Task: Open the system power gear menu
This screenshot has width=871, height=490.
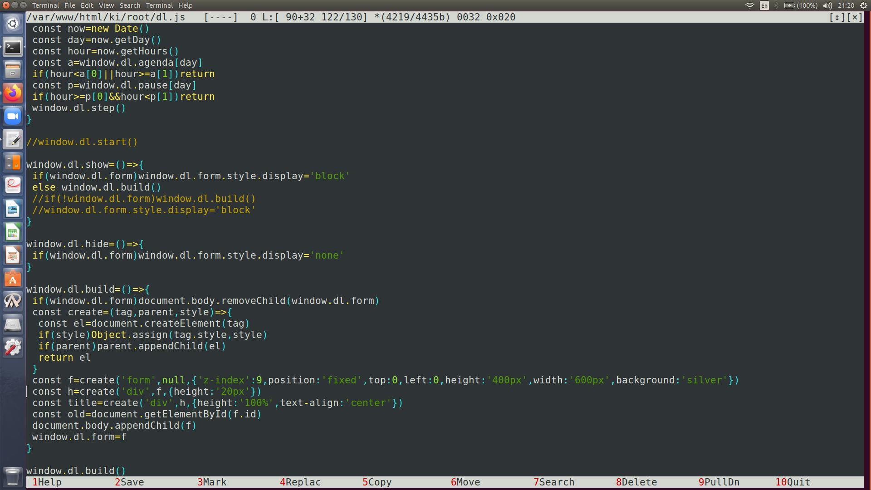Action: (863, 5)
